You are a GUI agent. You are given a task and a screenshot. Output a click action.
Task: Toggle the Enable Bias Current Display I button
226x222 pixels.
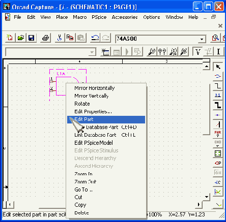218,52
